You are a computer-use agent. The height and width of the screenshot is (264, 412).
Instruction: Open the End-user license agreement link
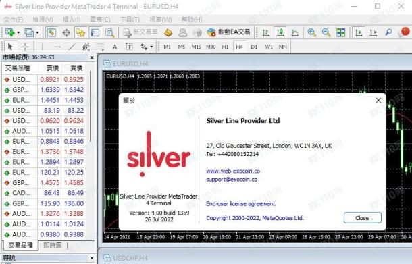pos(240,204)
